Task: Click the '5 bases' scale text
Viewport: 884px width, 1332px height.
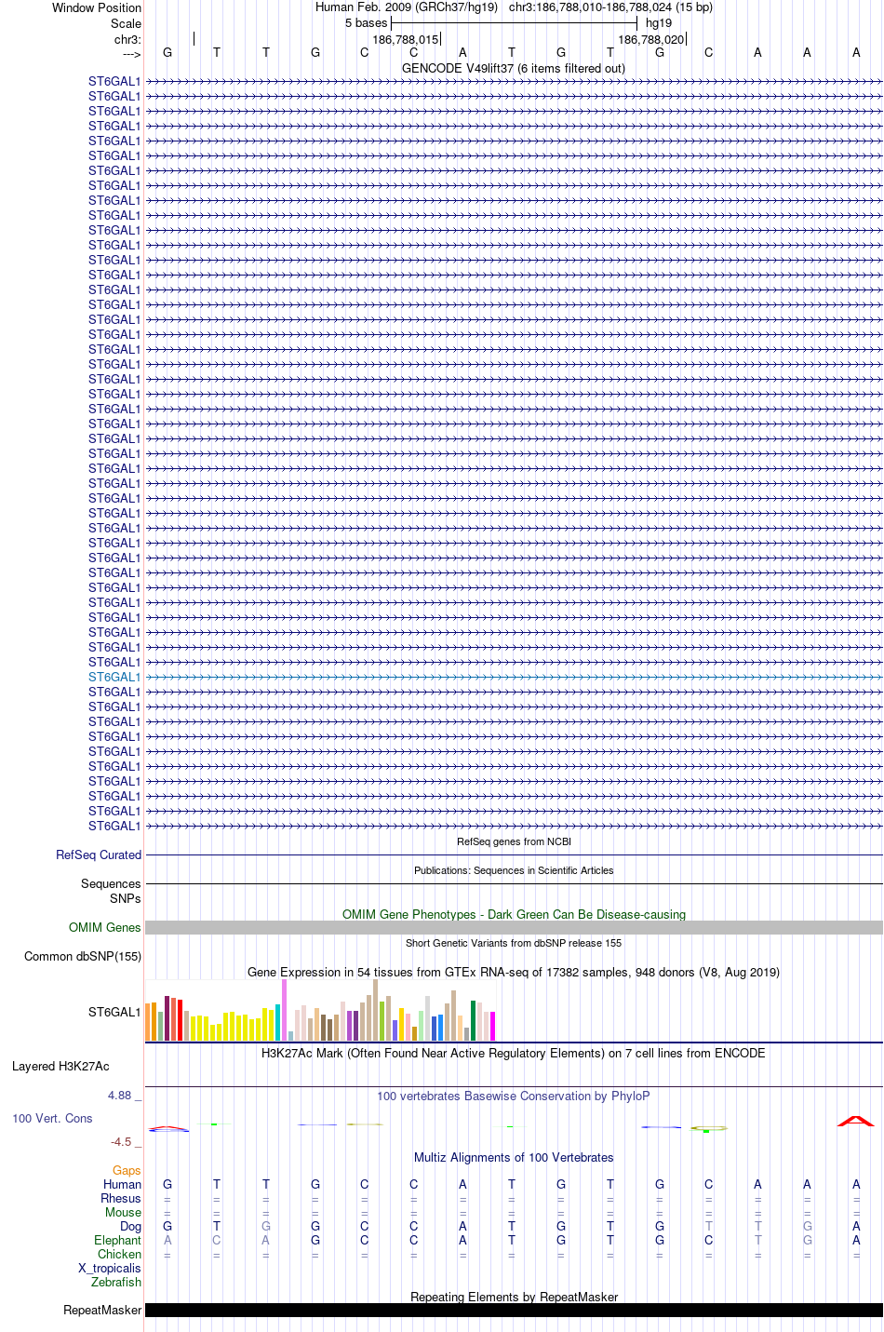Action: tap(366, 23)
